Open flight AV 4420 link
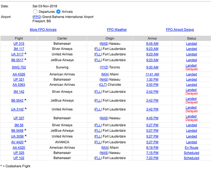This screenshot has height=177, width=211. tap(17, 142)
